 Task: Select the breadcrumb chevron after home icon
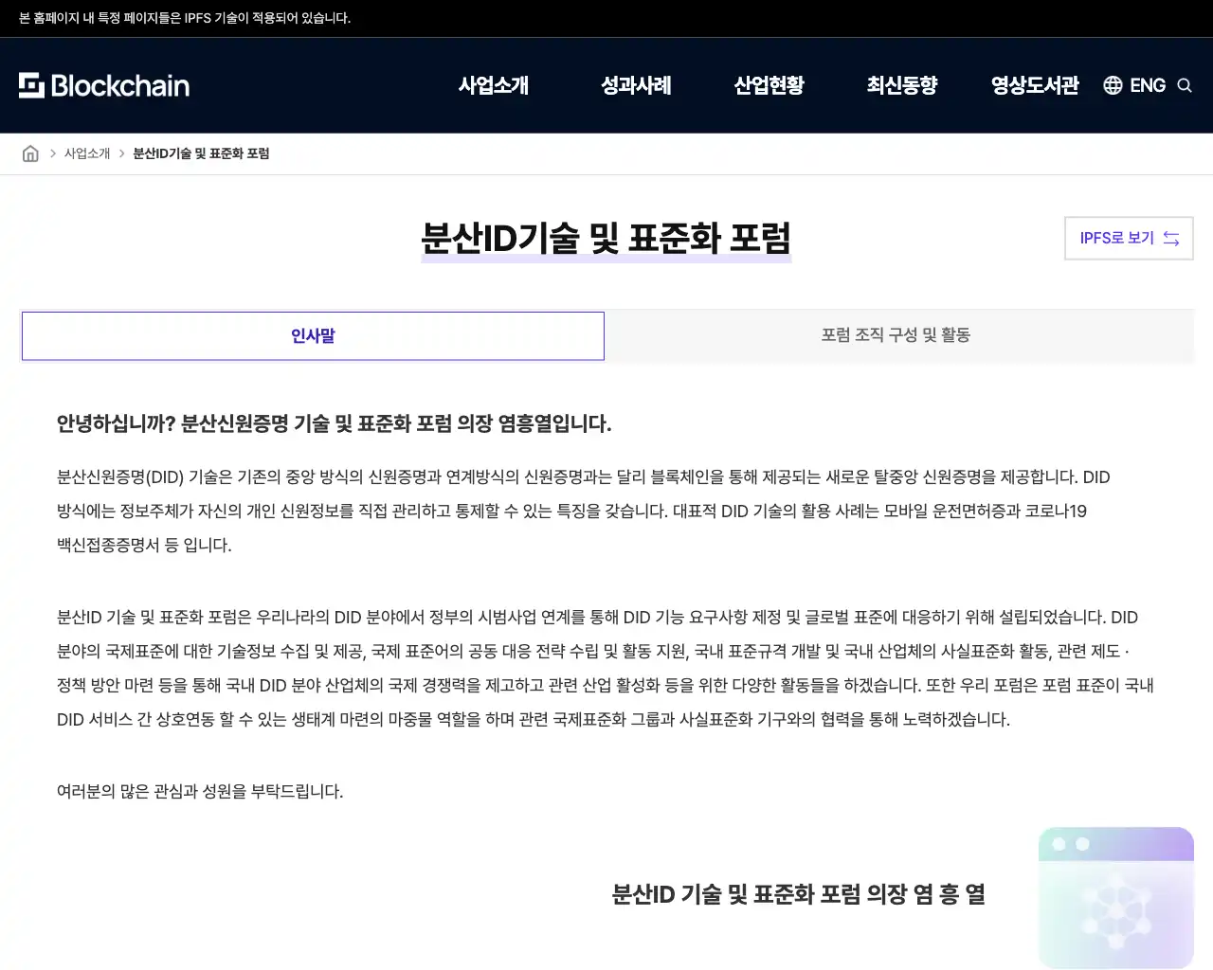[x=51, y=153]
